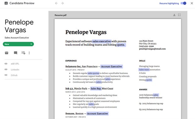
Task: Click the highlighted 'sales executive' phrase
Action: coord(102,41)
